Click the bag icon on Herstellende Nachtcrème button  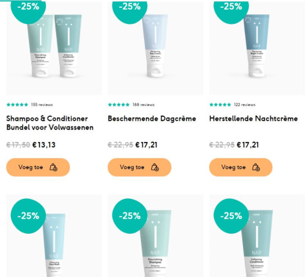tap(256, 167)
